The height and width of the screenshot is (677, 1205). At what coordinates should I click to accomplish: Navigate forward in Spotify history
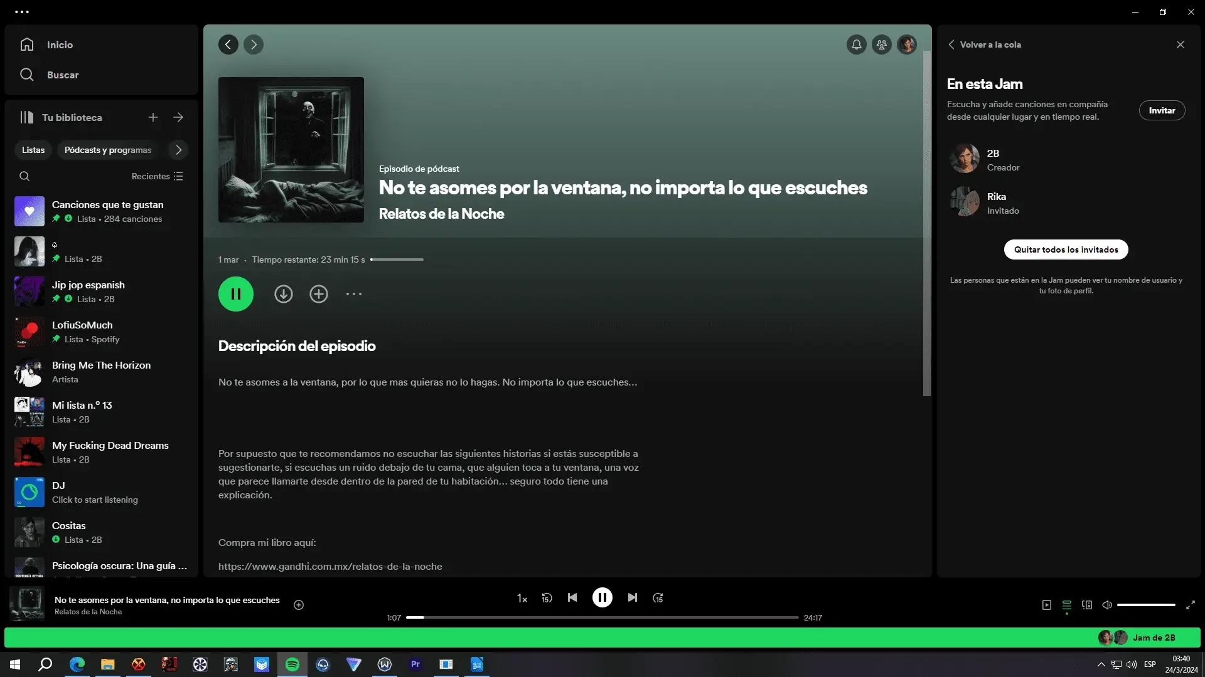click(x=254, y=45)
